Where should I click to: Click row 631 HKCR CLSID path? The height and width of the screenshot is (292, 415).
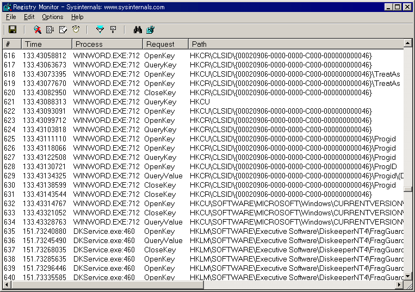coord(281,195)
